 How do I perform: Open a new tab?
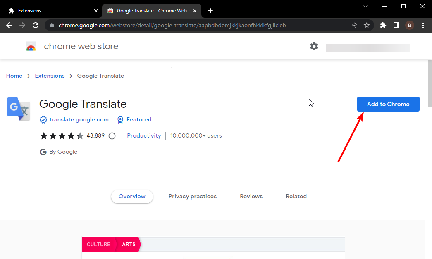[210, 11]
